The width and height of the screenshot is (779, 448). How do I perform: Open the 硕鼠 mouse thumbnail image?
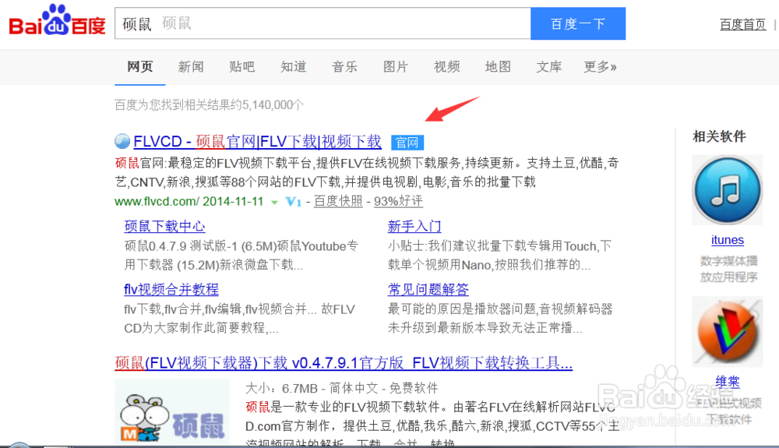(x=172, y=411)
